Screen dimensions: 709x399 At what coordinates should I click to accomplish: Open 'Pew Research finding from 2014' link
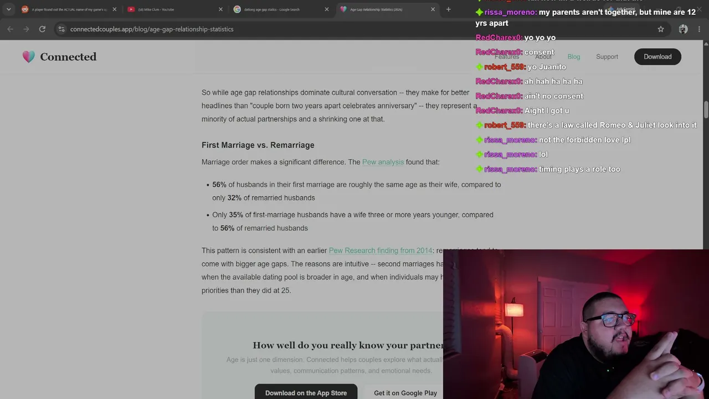coord(381,250)
